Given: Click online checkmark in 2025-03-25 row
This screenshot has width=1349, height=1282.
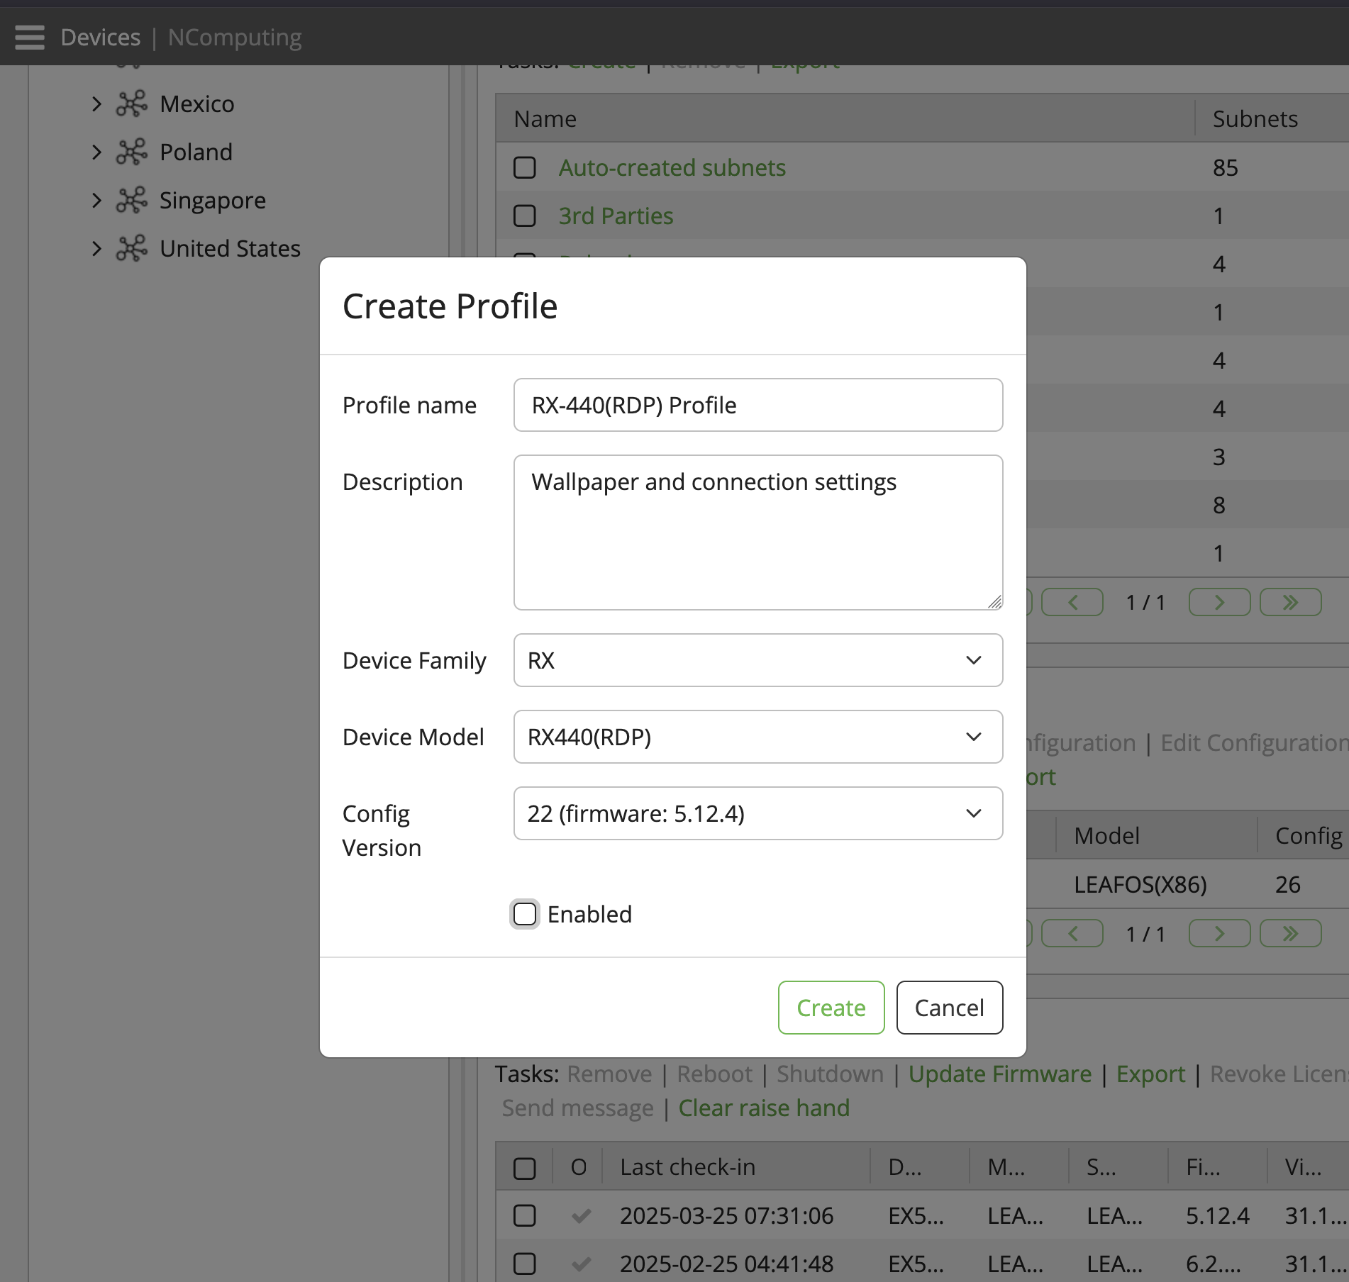Looking at the screenshot, I should (x=581, y=1216).
